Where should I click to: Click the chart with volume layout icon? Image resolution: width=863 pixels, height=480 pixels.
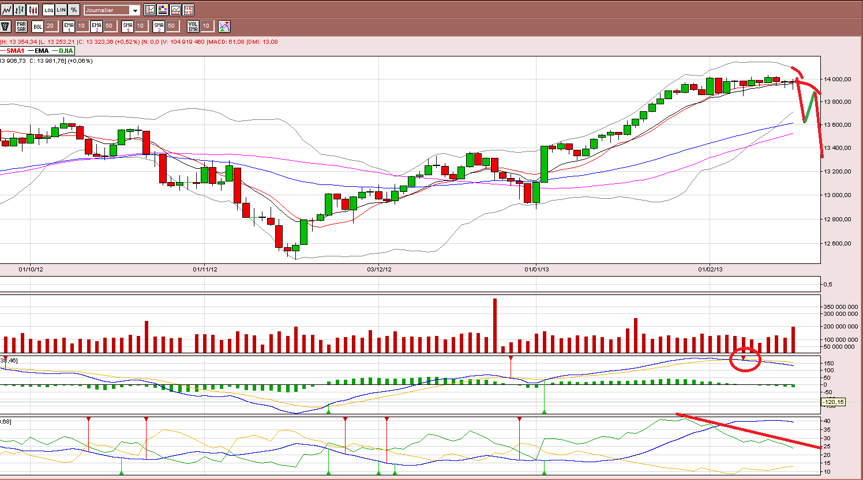click(175, 10)
